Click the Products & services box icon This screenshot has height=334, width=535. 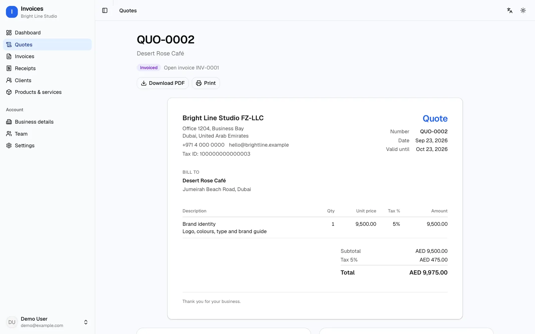tap(9, 92)
